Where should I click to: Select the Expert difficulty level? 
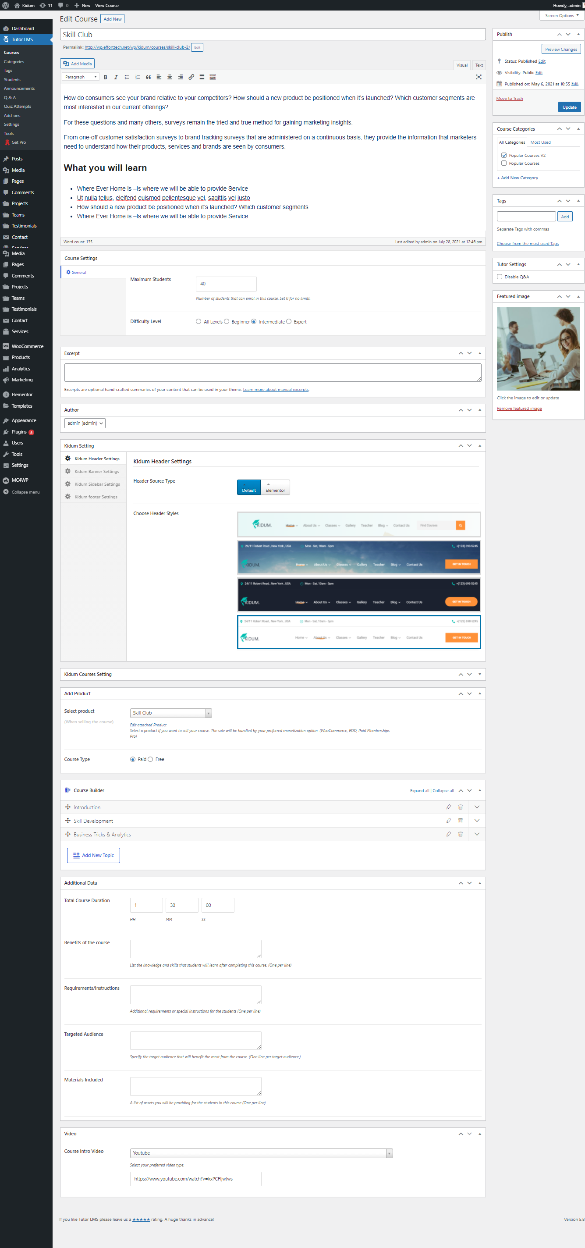click(289, 322)
